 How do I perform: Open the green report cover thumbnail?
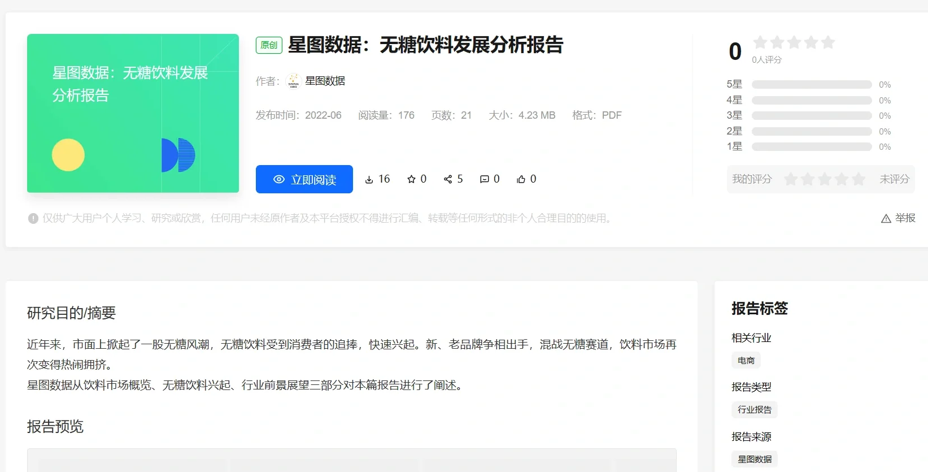[133, 113]
